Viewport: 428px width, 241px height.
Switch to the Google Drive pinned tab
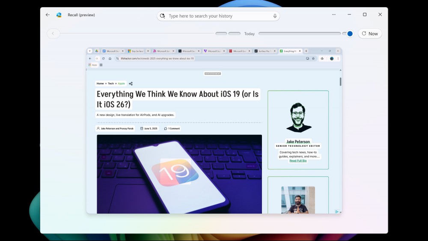click(x=97, y=51)
